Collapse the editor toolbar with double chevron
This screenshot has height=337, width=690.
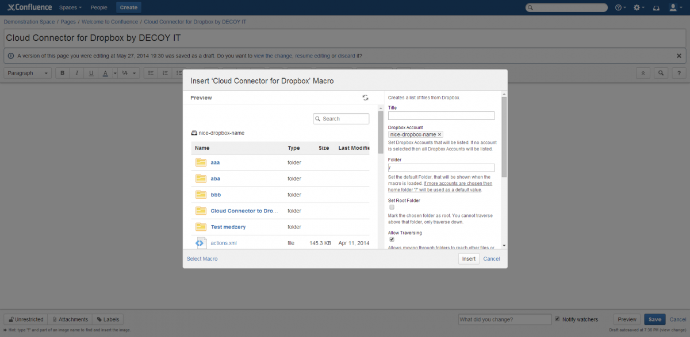click(643, 73)
